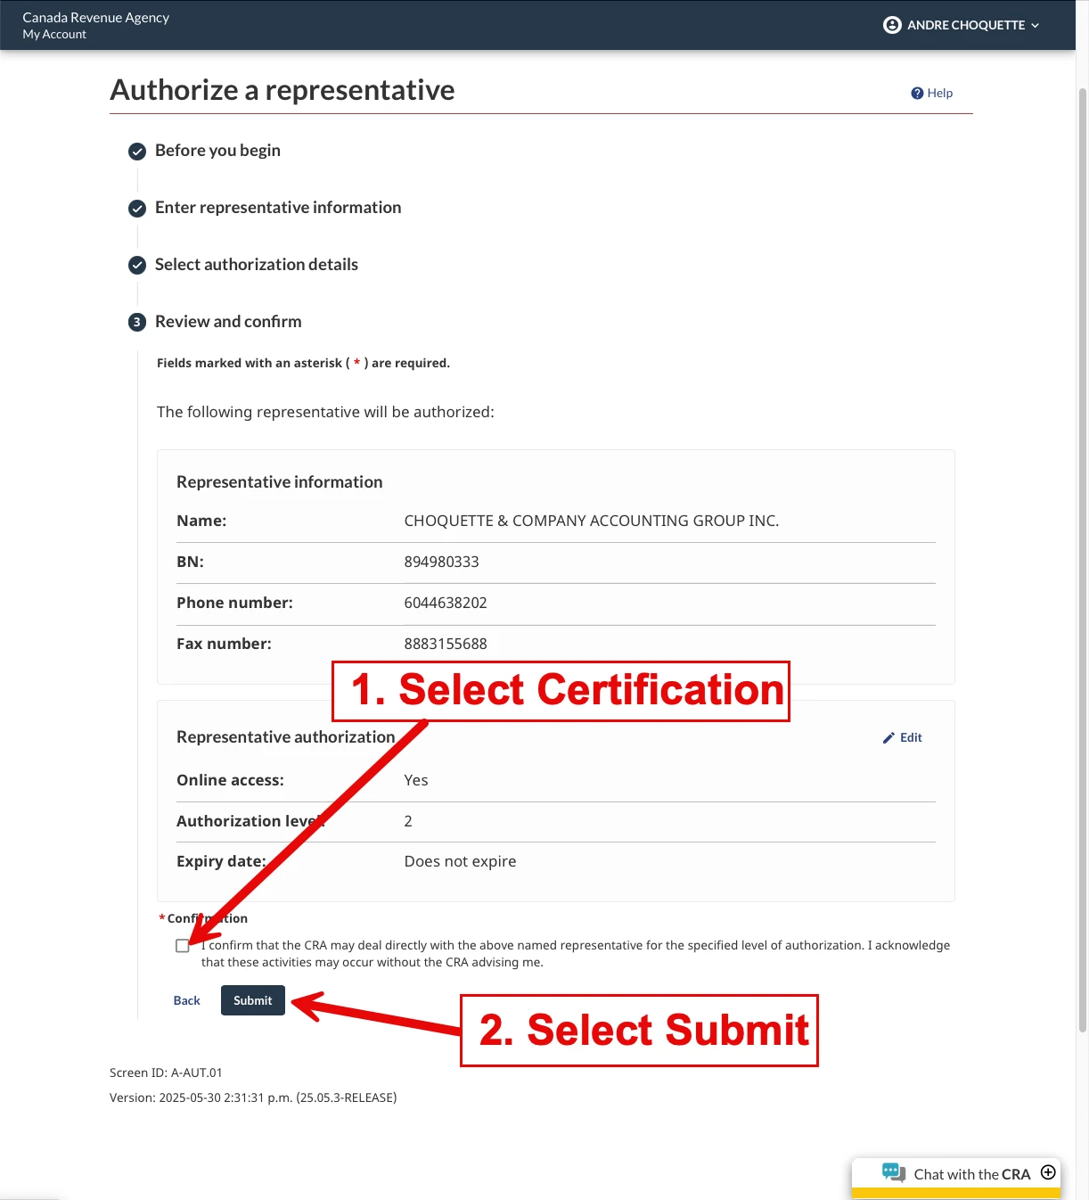1089x1200 pixels.
Task: Expand the Before you begin step
Action: (217, 151)
